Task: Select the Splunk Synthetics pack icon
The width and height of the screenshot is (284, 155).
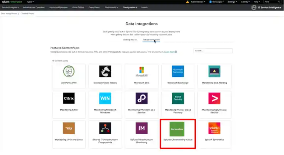Action: pyautogui.click(x=214, y=128)
